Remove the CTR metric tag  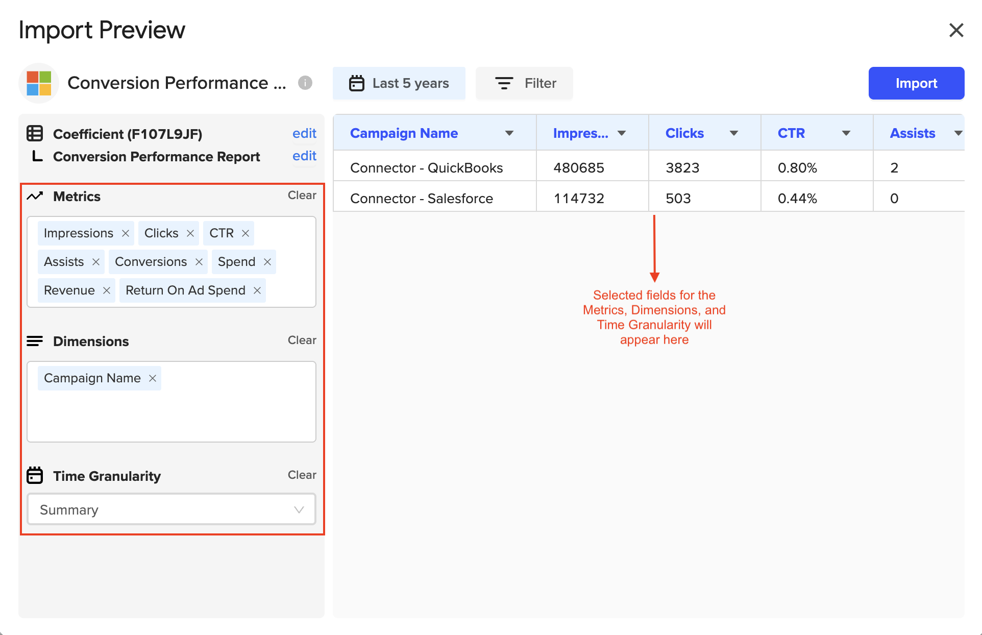tap(245, 233)
